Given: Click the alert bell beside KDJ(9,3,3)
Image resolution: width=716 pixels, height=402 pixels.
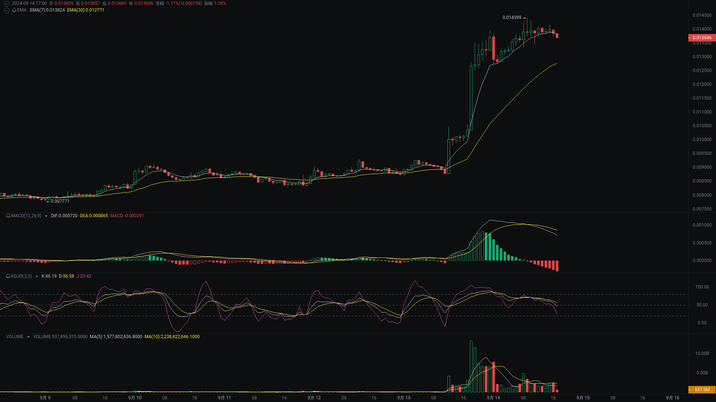Looking at the screenshot, I should [x=7, y=276].
